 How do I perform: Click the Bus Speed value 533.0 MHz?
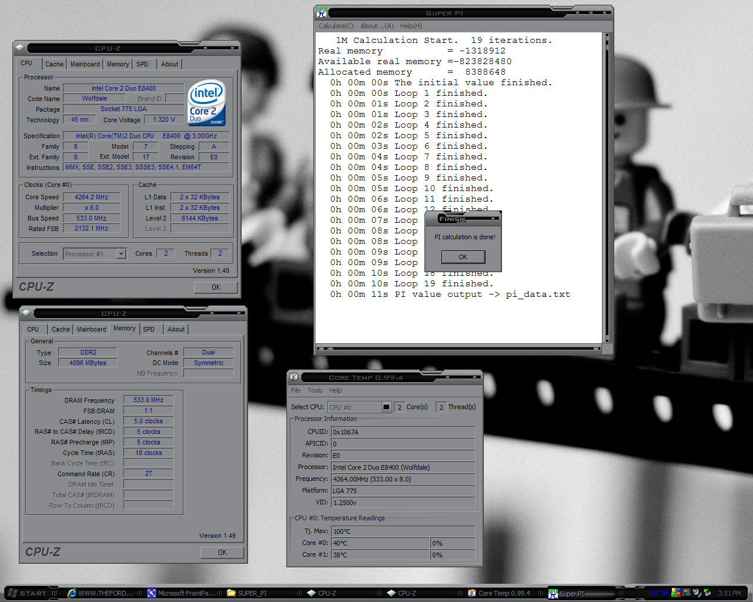[x=92, y=219]
